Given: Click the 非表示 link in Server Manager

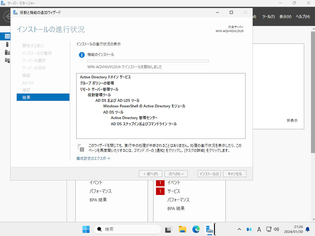Looking at the screenshot, I should 292,120.
